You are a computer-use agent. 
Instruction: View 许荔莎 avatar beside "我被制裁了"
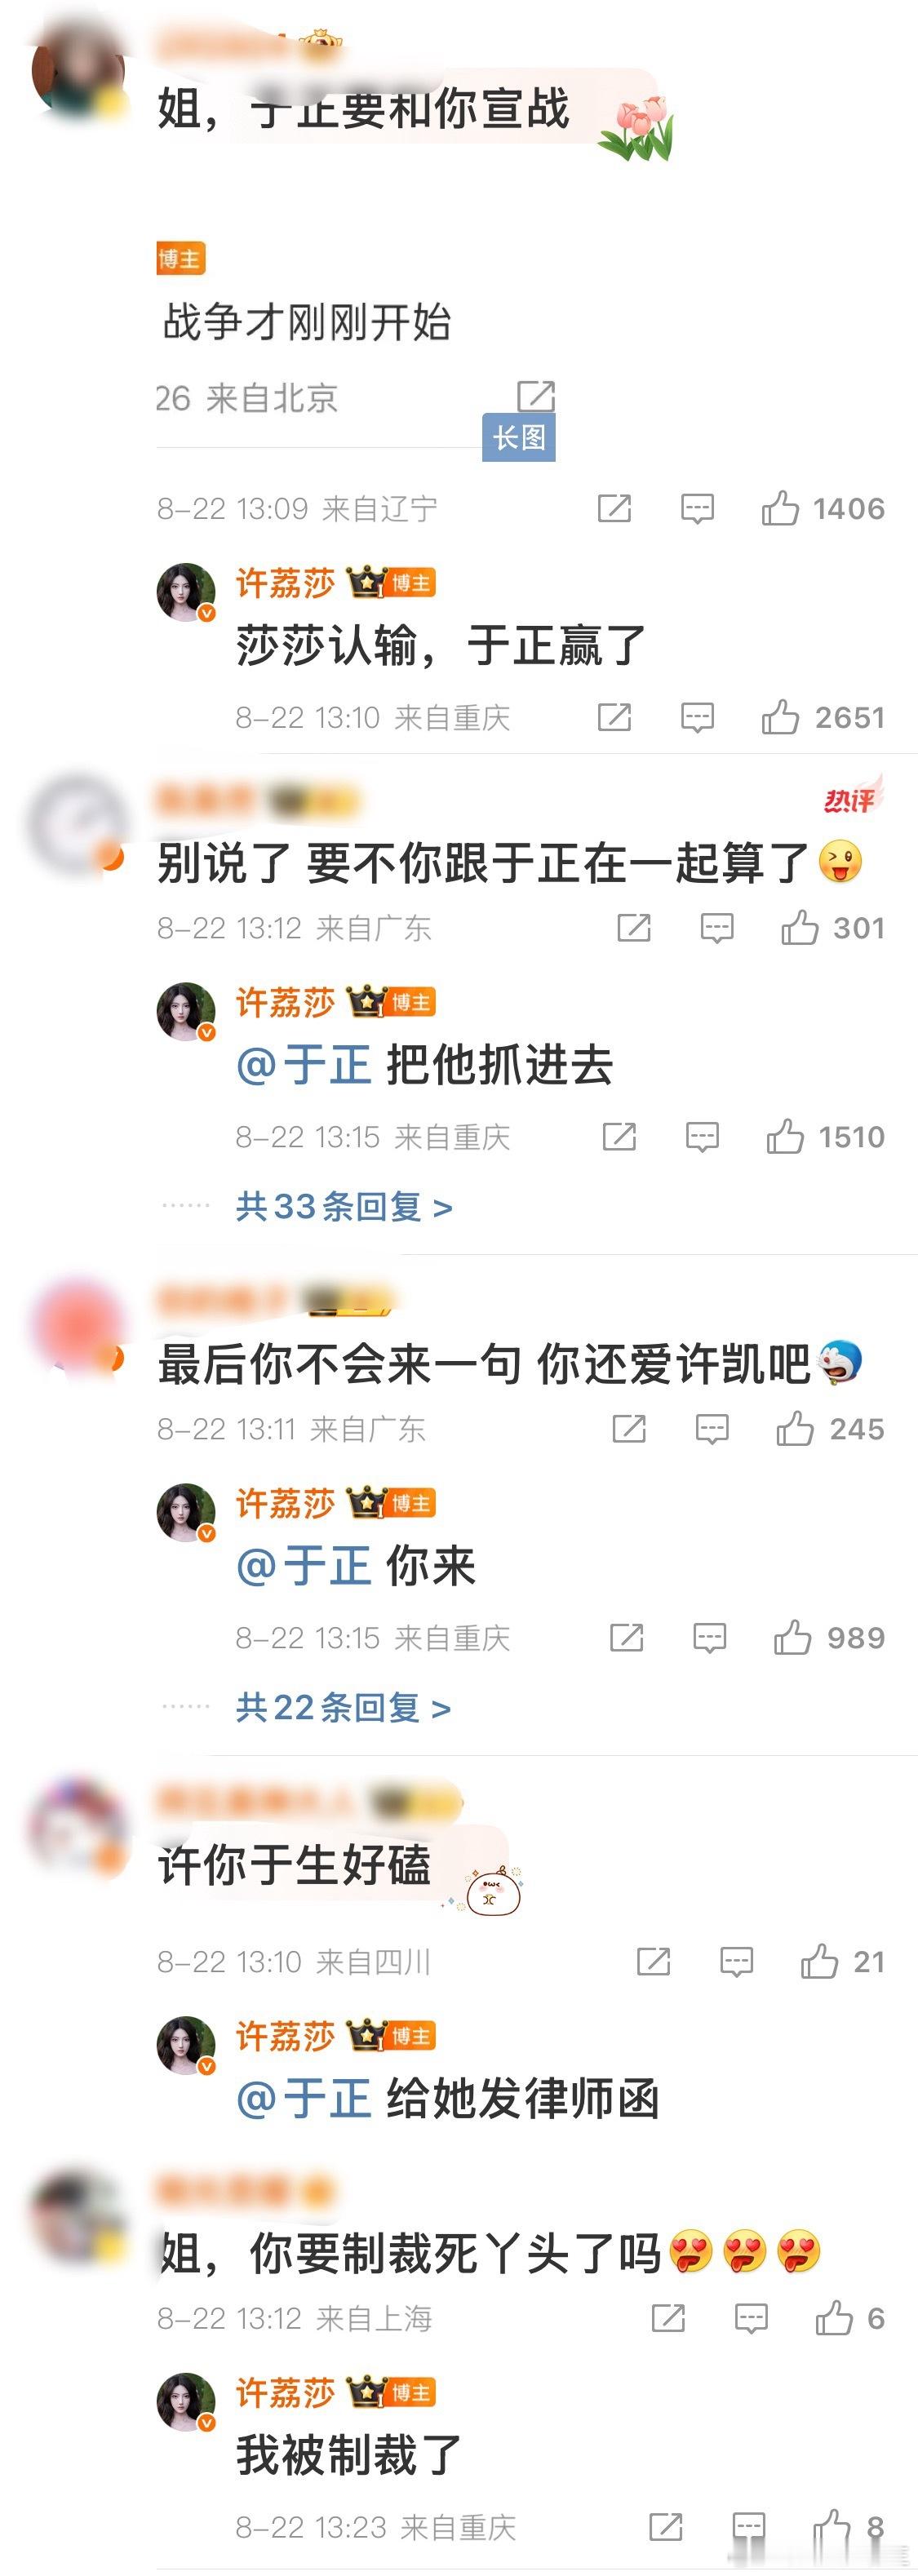tap(186, 2401)
